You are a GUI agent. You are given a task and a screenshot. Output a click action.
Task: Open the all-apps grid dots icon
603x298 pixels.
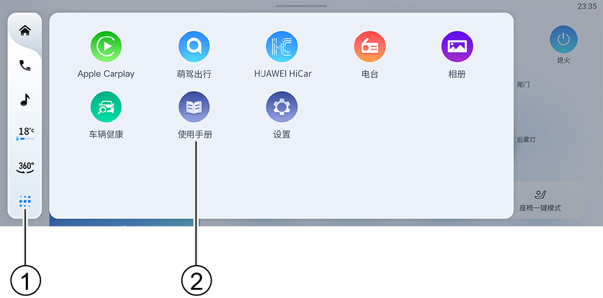tap(25, 201)
